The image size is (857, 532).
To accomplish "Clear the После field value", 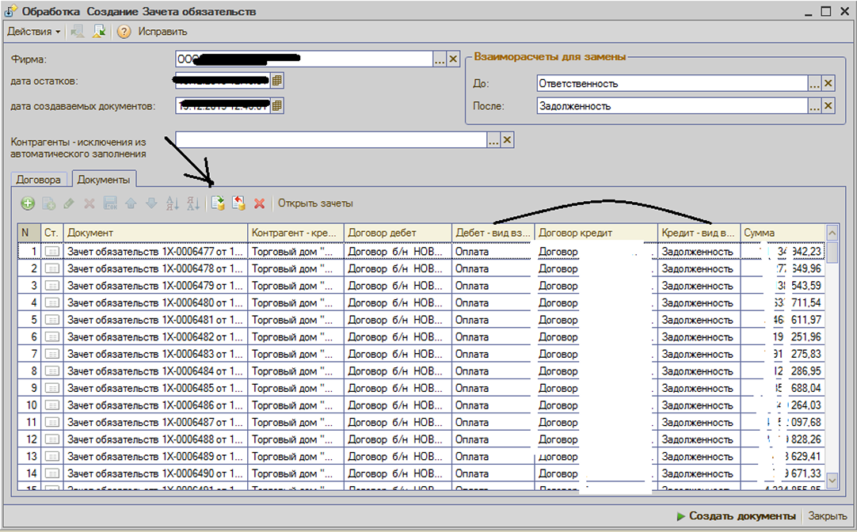I will tap(828, 106).
